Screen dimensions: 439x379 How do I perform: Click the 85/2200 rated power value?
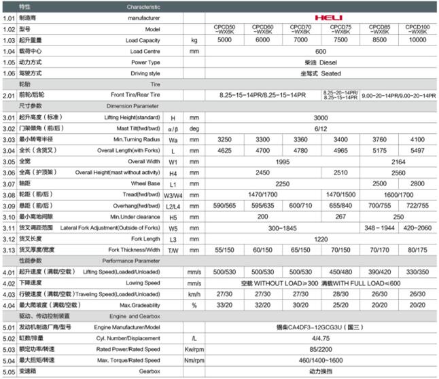[321, 349]
